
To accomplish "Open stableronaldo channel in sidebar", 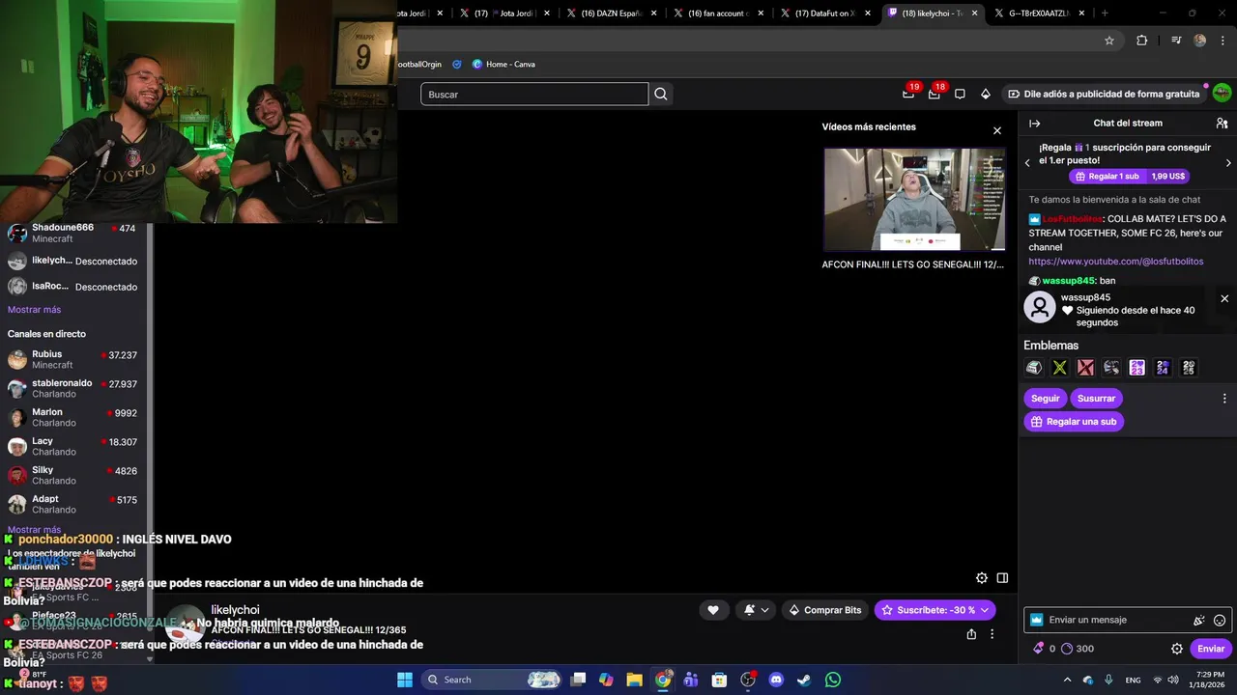I will 72,389.
